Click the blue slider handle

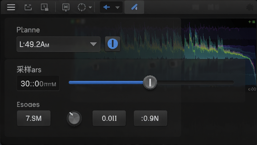point(150,82)
